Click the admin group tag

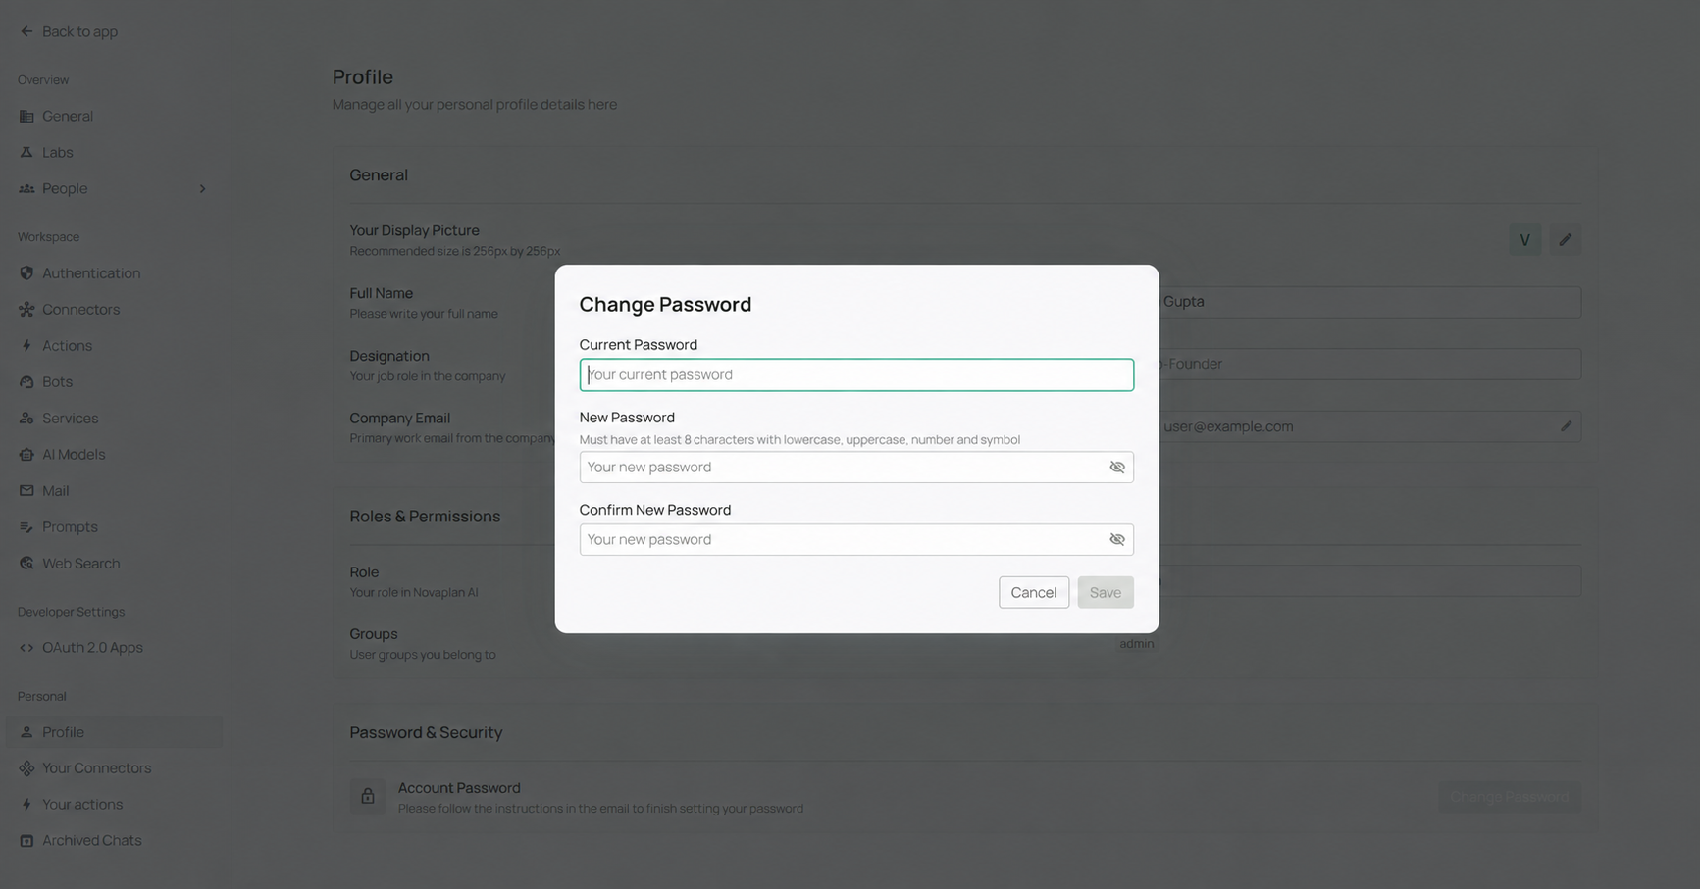1137,644
